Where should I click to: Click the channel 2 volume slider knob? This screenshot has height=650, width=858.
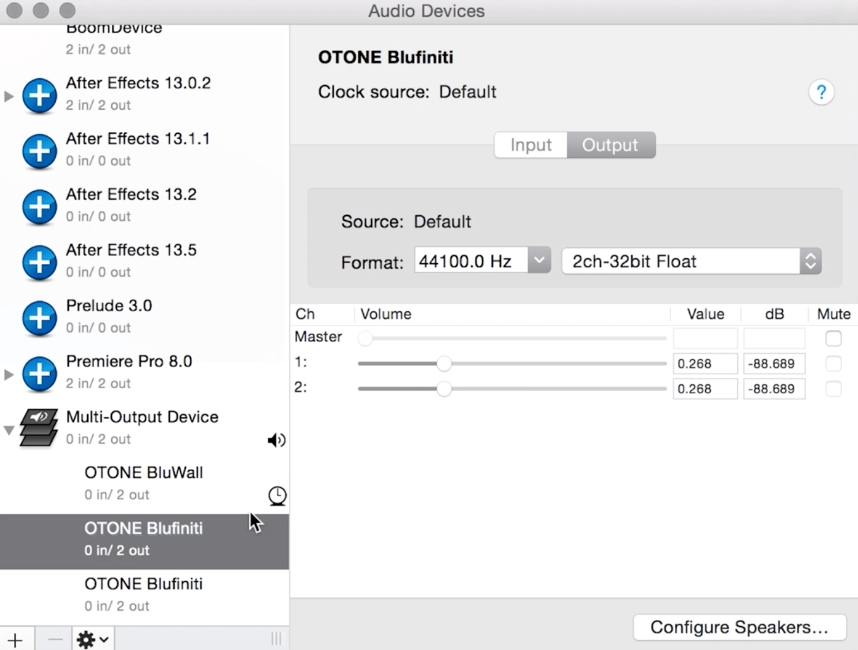click(x=444, y=389)
